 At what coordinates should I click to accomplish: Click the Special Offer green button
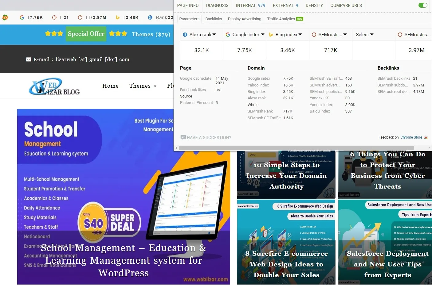coord(86,34)
